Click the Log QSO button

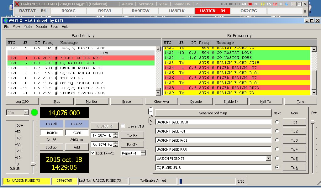(22, 102)
